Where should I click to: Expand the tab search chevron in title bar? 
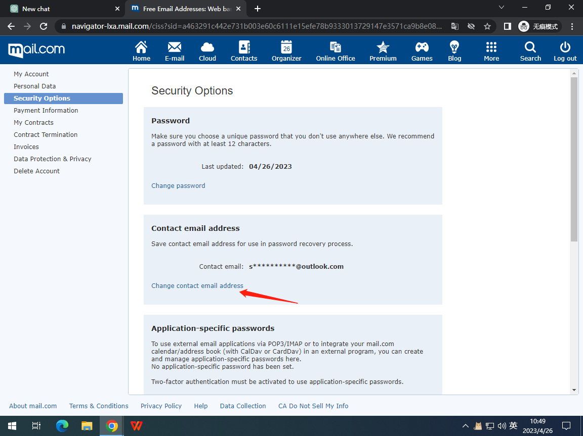click(x=502, y=8)
